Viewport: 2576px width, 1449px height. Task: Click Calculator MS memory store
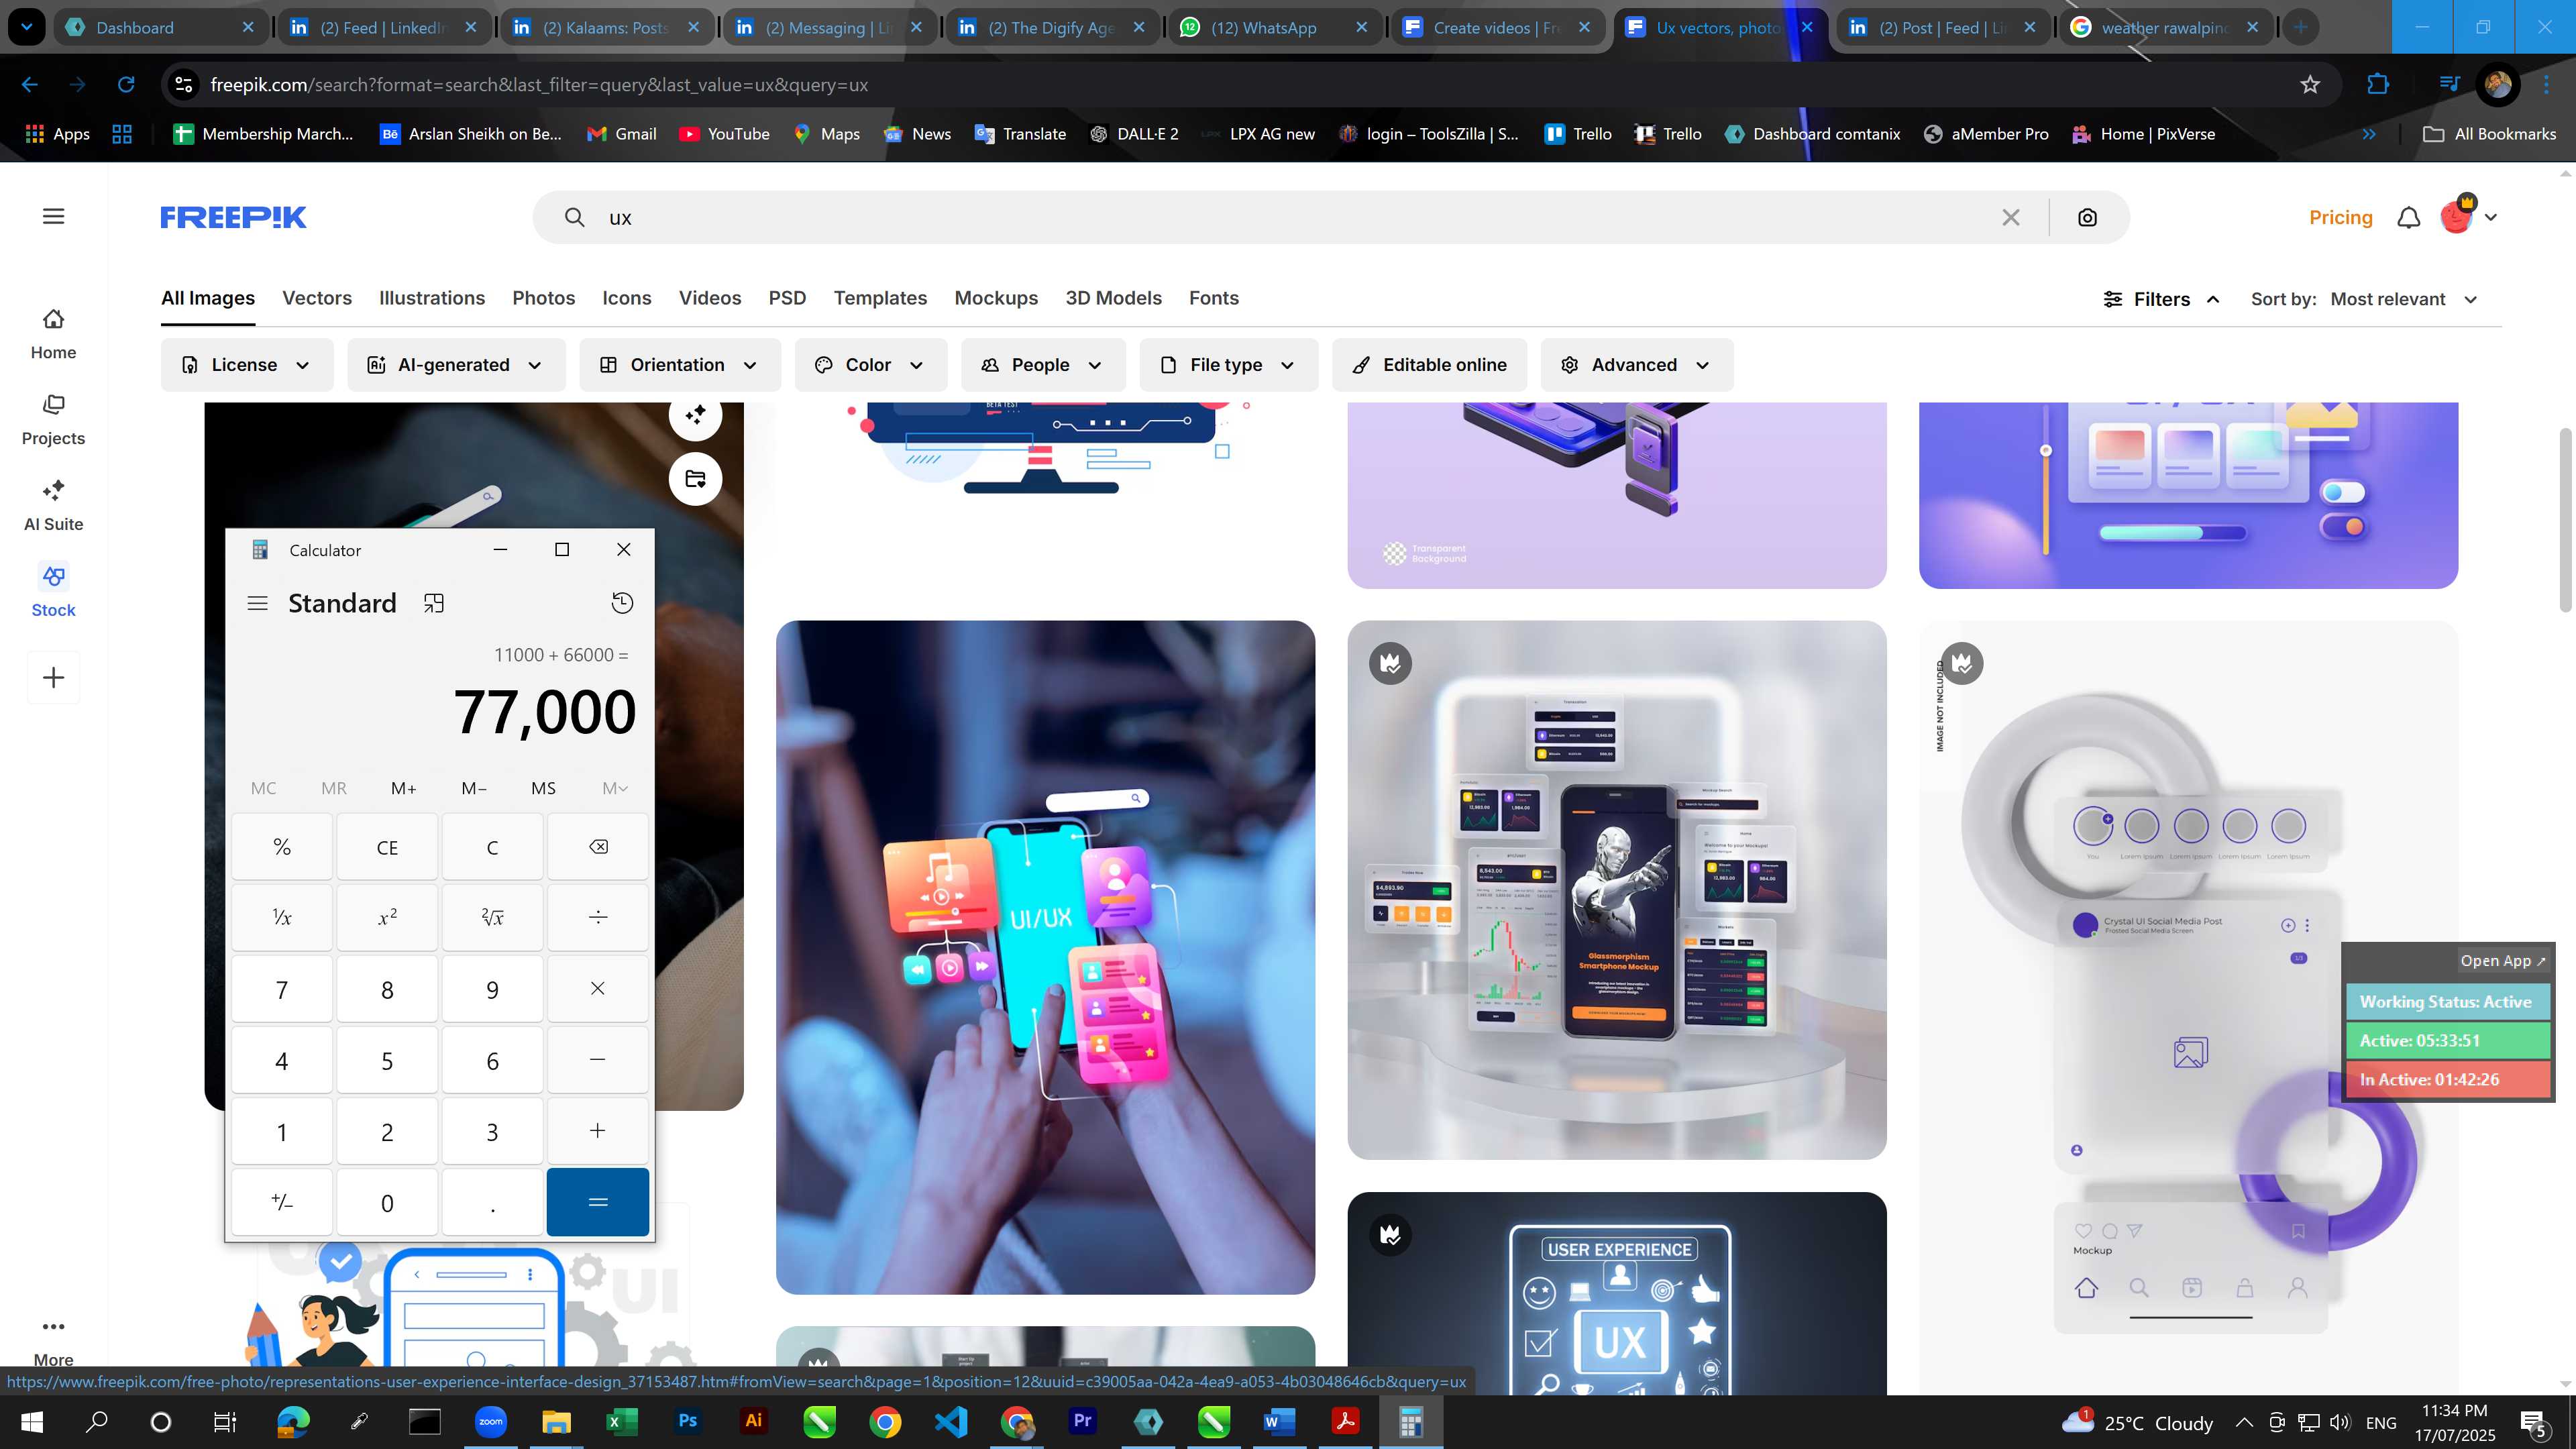pos(543,788)
